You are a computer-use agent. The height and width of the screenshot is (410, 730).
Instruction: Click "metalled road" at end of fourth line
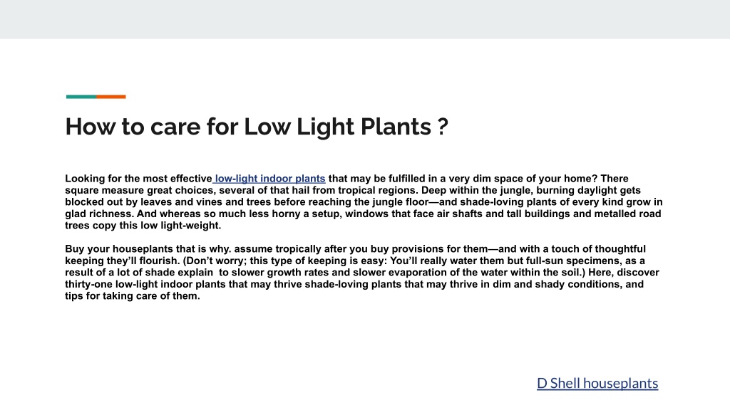628,214
